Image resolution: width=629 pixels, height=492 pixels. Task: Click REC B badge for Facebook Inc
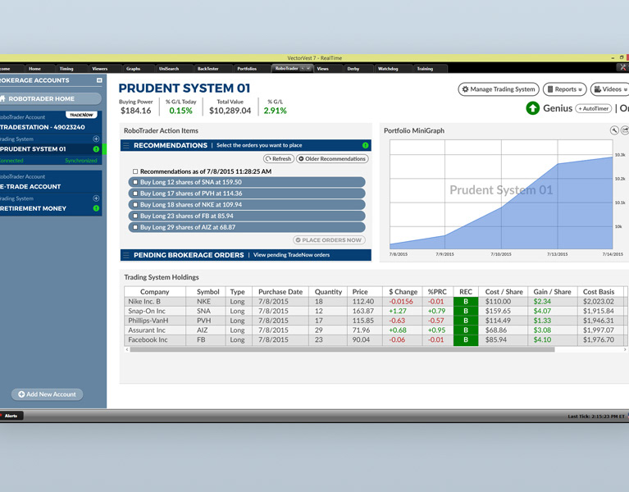tap(466, 340)
